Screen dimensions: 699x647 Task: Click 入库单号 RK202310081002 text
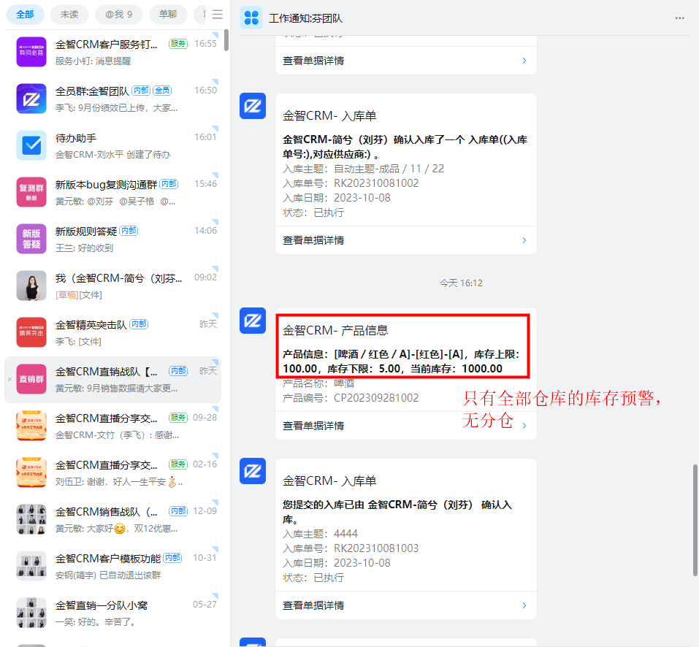click(x=351, y=183)
